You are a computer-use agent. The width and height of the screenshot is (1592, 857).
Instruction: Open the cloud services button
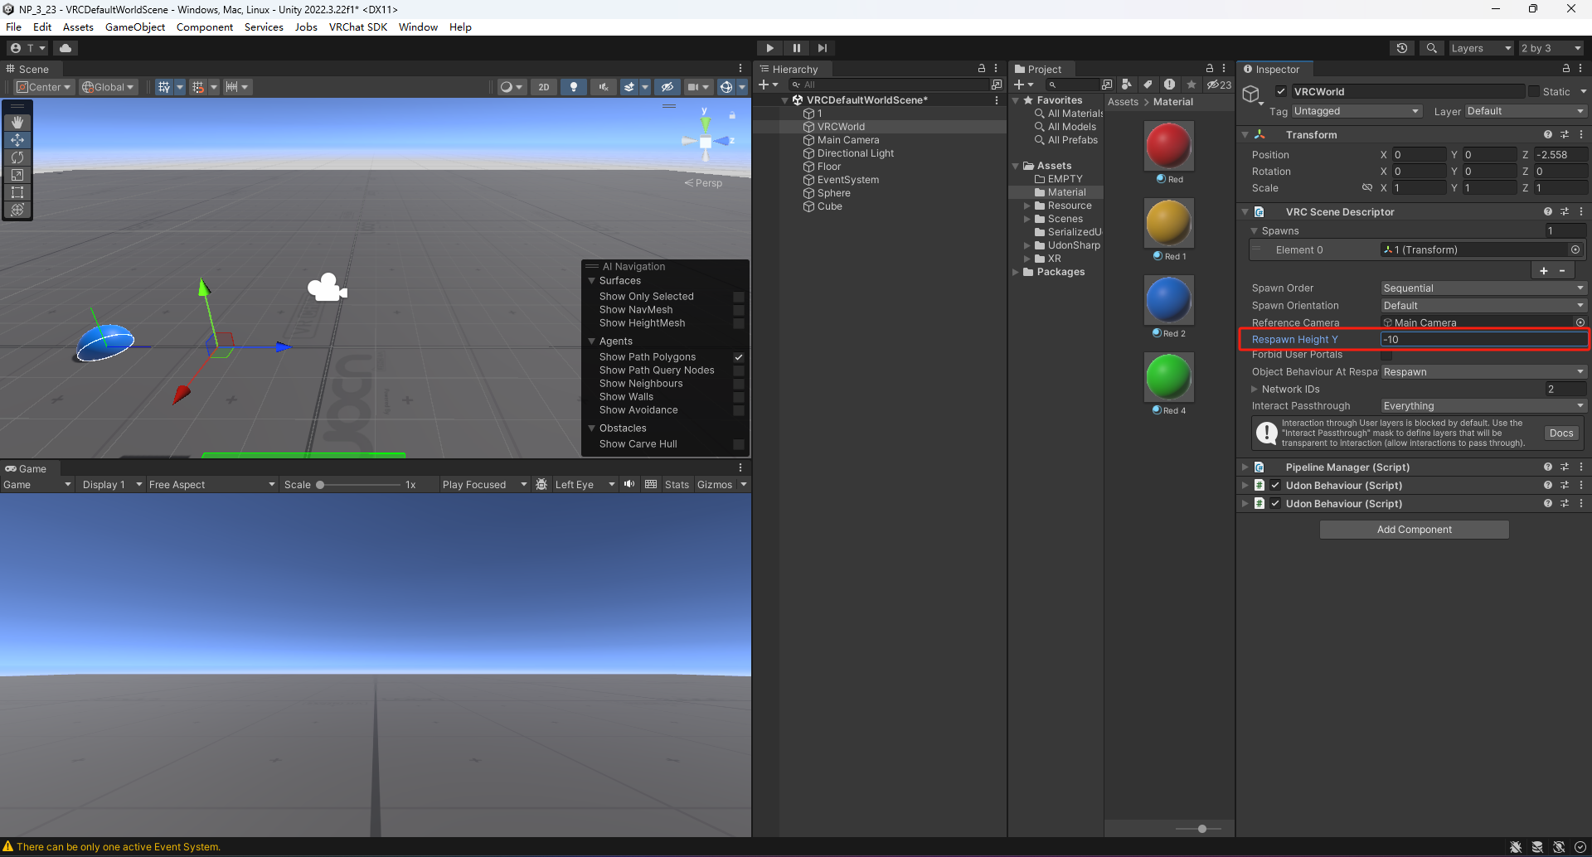[66, 48]
